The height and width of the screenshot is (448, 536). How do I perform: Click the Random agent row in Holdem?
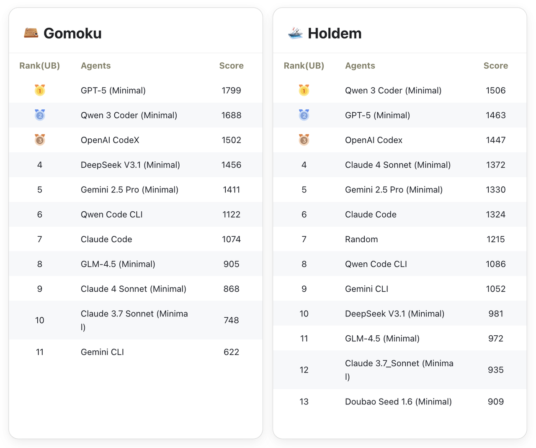tap(361, 239)
